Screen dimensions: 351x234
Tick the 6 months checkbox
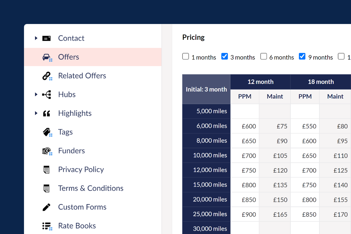tap(264, 56)
